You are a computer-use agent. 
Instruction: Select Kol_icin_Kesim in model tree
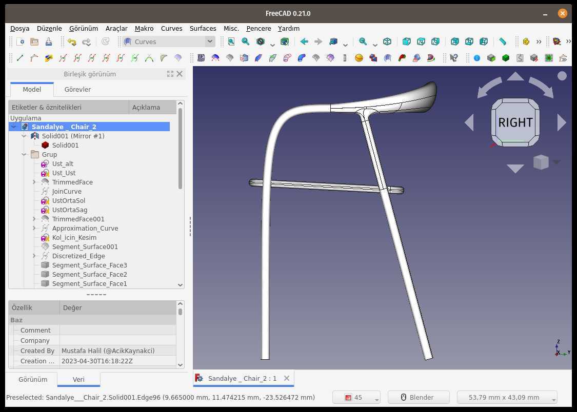tap(74, 237)
